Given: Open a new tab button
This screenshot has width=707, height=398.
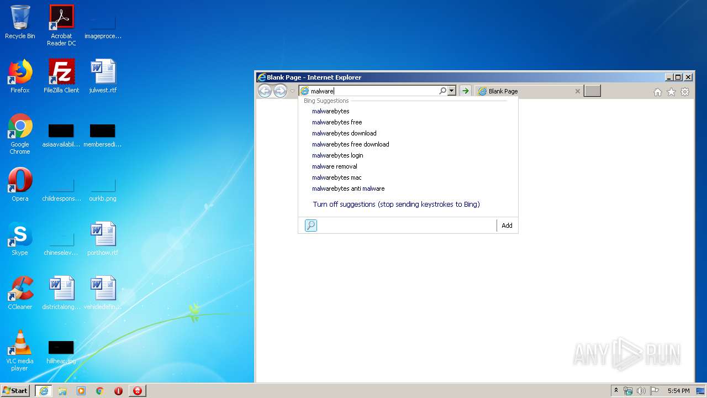Looking at the screenshot, I should click(x=592, y=91).
